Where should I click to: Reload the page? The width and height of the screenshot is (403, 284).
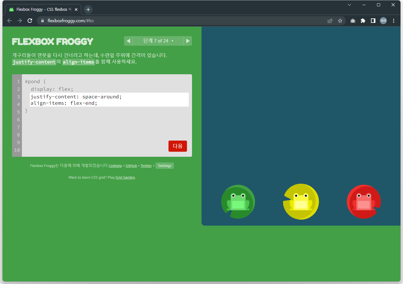(30, 21)
